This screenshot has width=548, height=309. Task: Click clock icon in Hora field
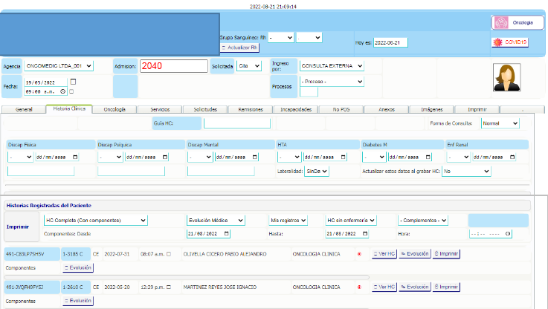507,233
